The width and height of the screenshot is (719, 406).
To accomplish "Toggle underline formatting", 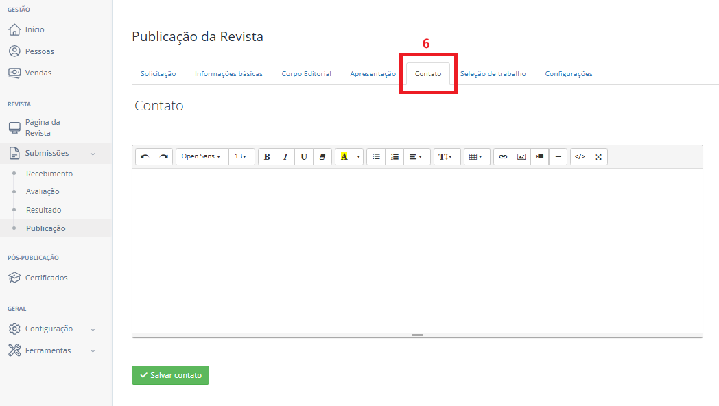I will (303, 157).
